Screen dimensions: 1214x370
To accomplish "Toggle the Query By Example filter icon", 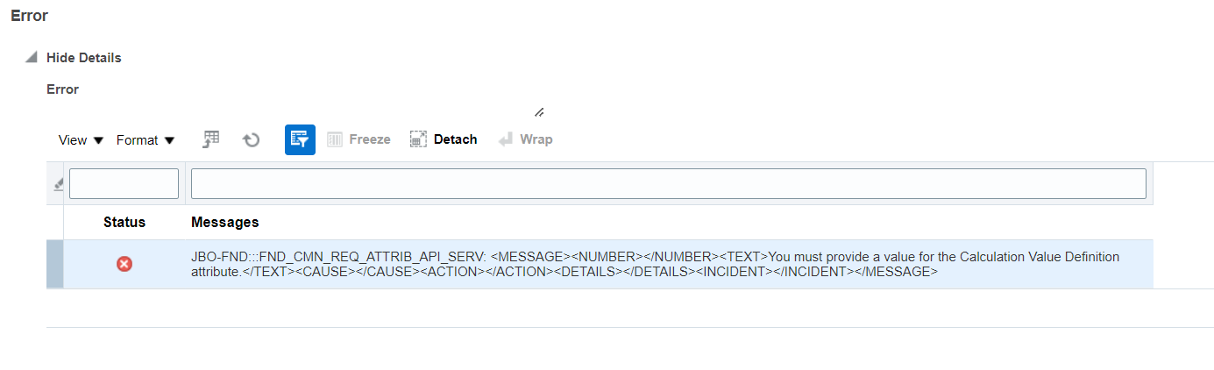I will [300, 139].
